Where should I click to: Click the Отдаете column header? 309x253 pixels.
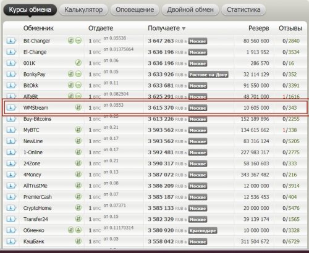pos(101,28)
